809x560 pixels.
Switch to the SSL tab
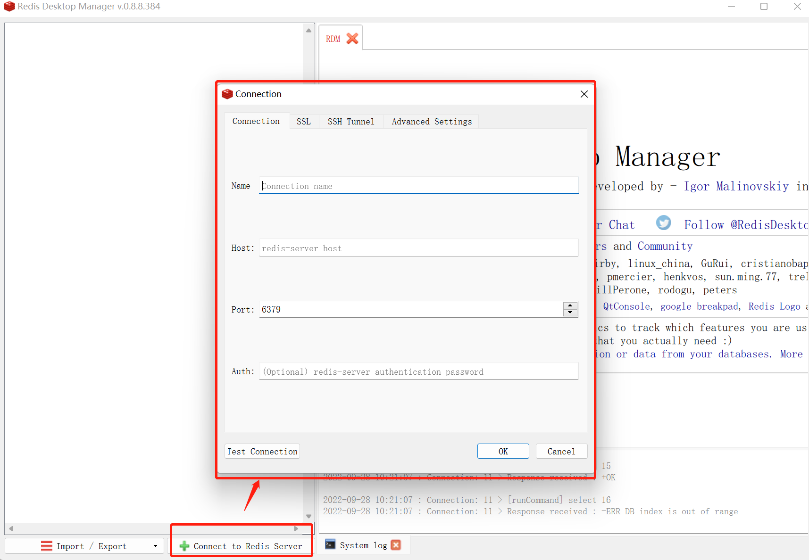point(304,122)
